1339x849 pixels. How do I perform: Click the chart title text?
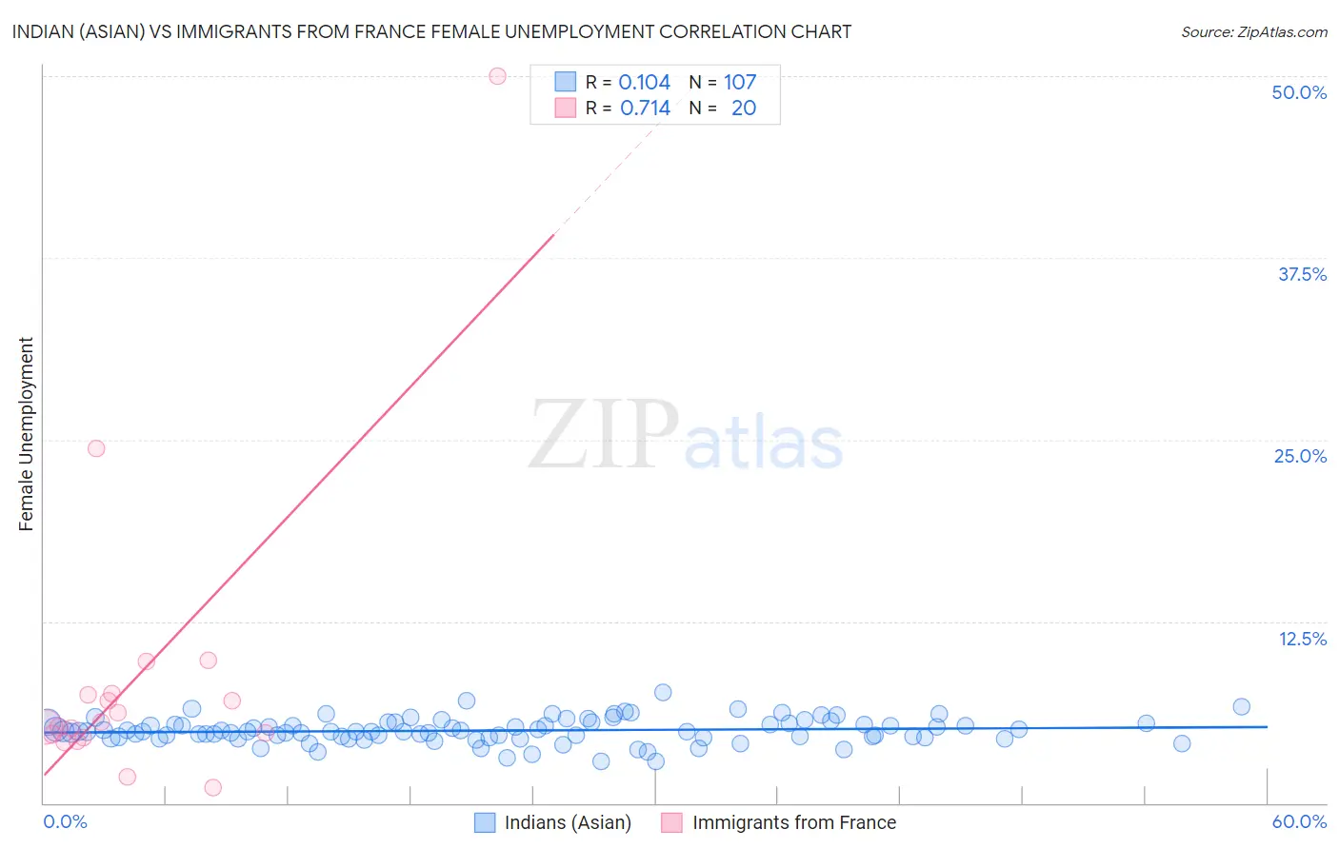tap(431, 31)
